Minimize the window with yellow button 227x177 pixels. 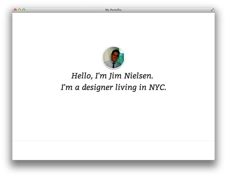(19, 10)
